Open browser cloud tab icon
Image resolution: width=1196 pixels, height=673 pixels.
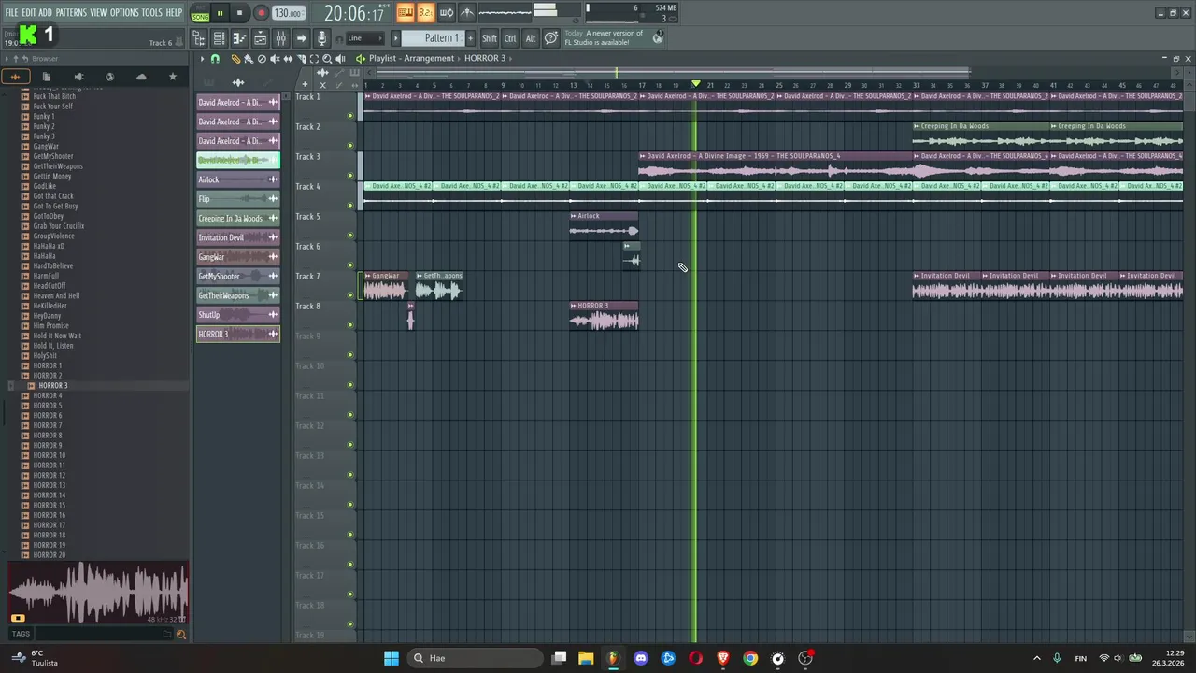(x=141, y=77)
